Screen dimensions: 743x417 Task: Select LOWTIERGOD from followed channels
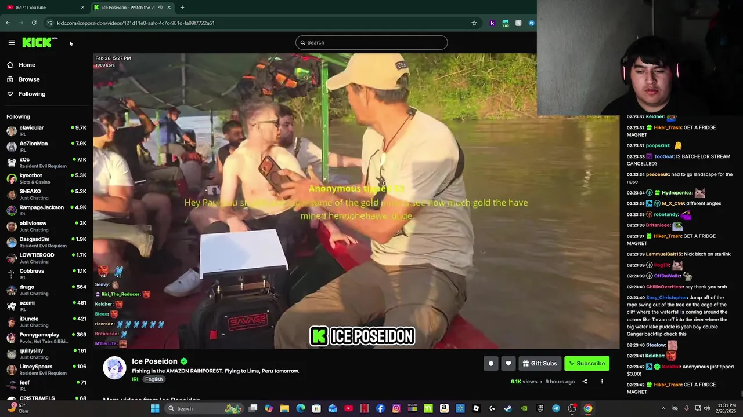coord(46,258)
